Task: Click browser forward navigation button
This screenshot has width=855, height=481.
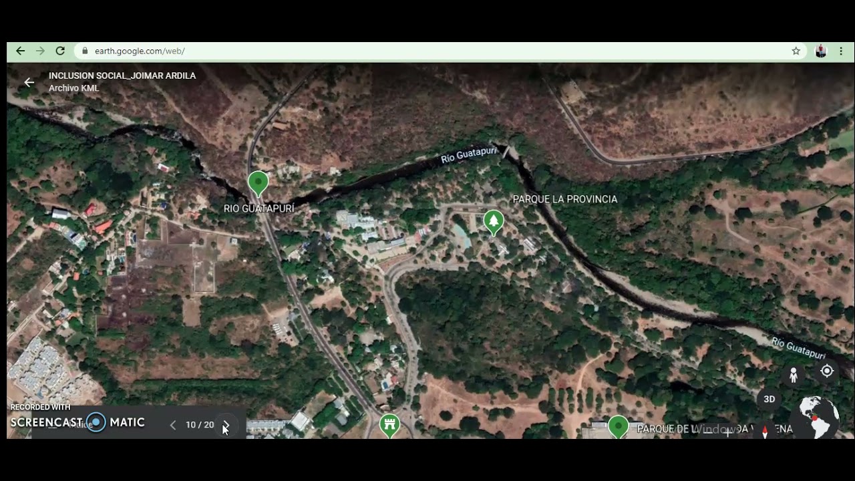Action: tap(40, 51)
